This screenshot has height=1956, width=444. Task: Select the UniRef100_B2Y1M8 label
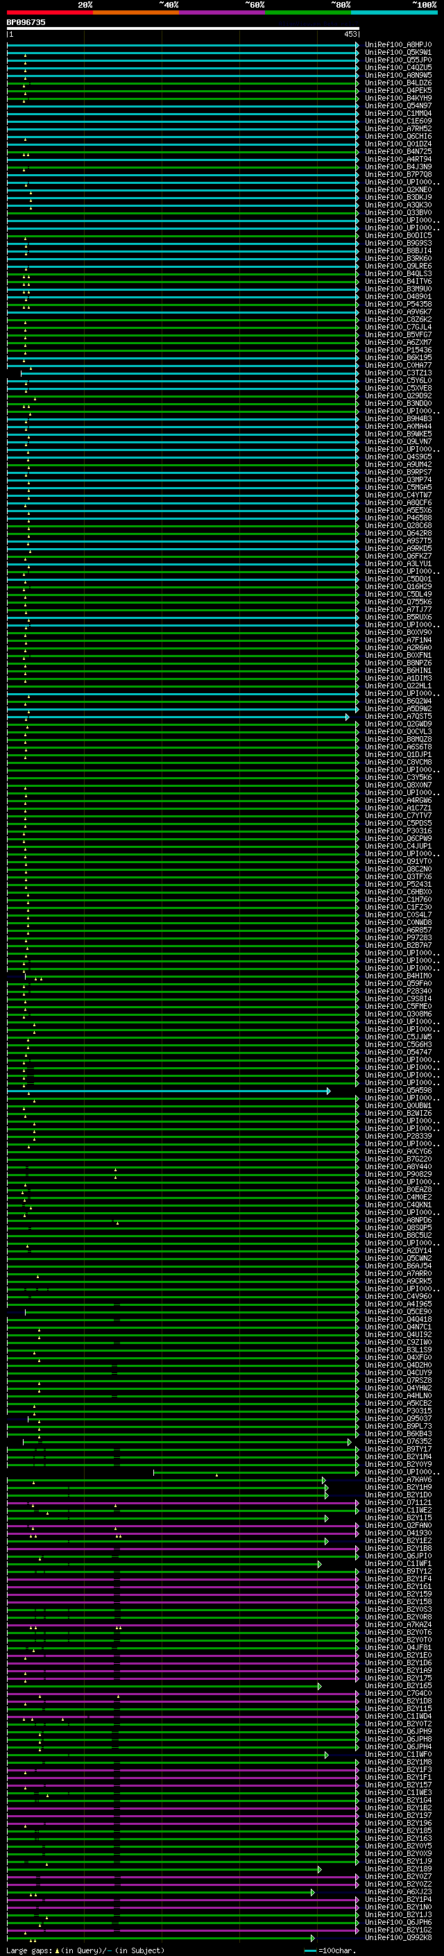[398, 1762]
